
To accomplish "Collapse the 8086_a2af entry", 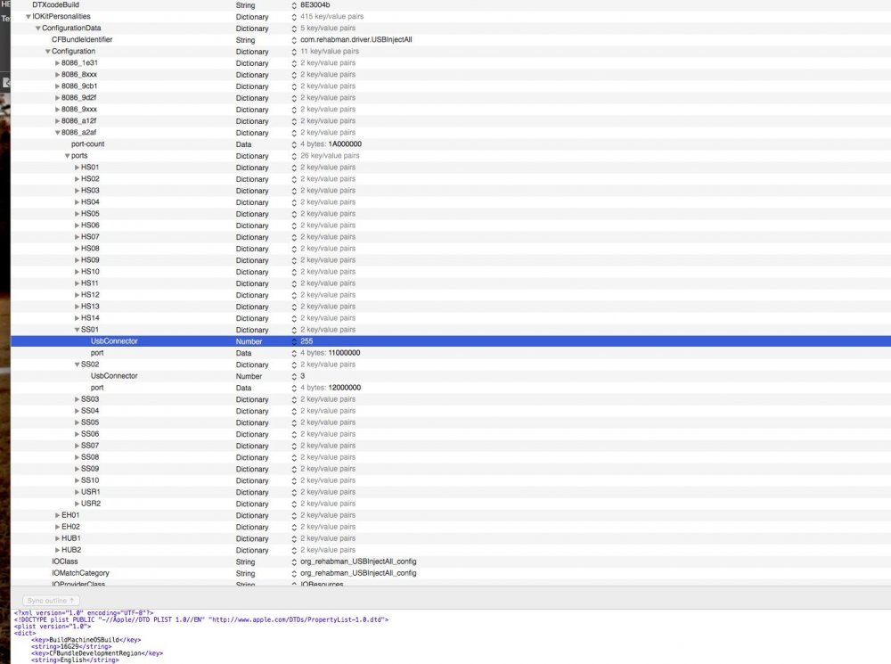I will [57, 133].
